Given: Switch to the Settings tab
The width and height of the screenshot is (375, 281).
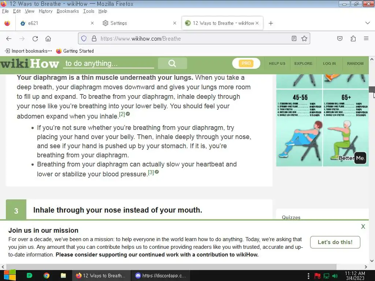Looking at the screenshot, I should 139,23.
